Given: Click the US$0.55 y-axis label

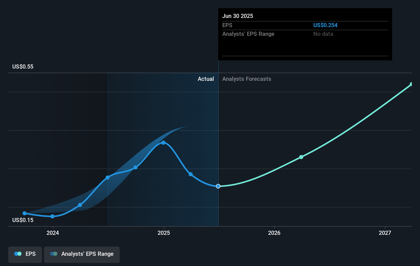Looking at the screenshot, I should 23,67.
